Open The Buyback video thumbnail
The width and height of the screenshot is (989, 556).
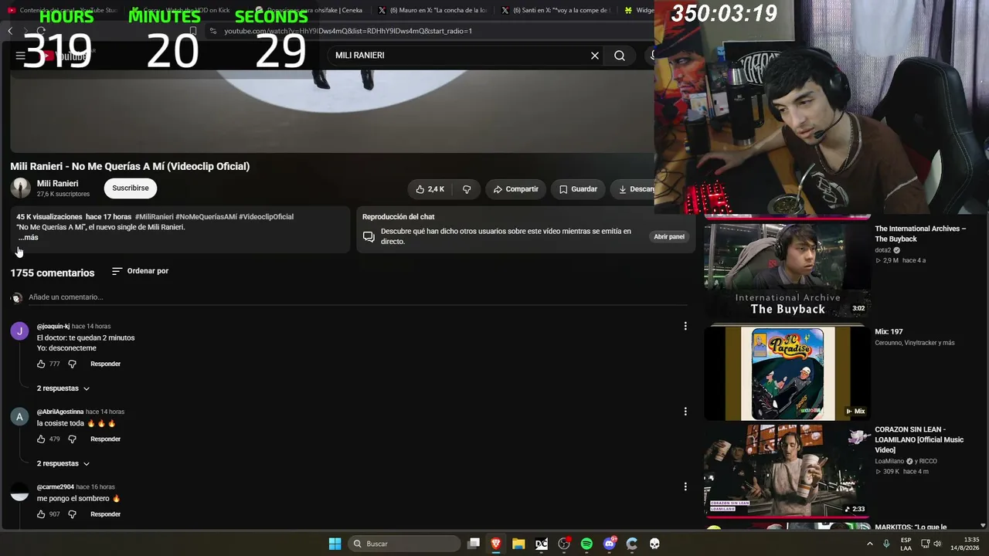point(787,270)
